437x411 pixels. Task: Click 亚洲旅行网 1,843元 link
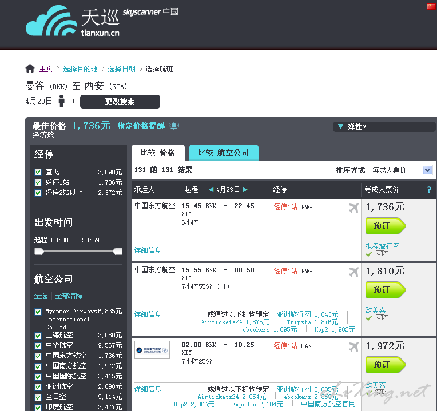tap(307, 314)
